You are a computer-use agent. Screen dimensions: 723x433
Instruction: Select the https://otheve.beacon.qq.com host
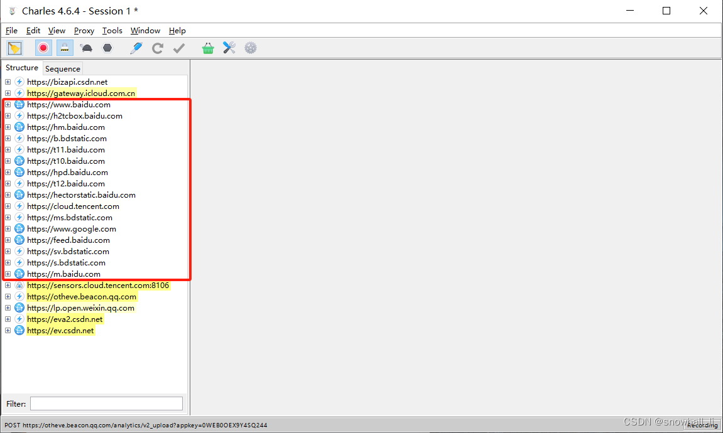point(82,296)
